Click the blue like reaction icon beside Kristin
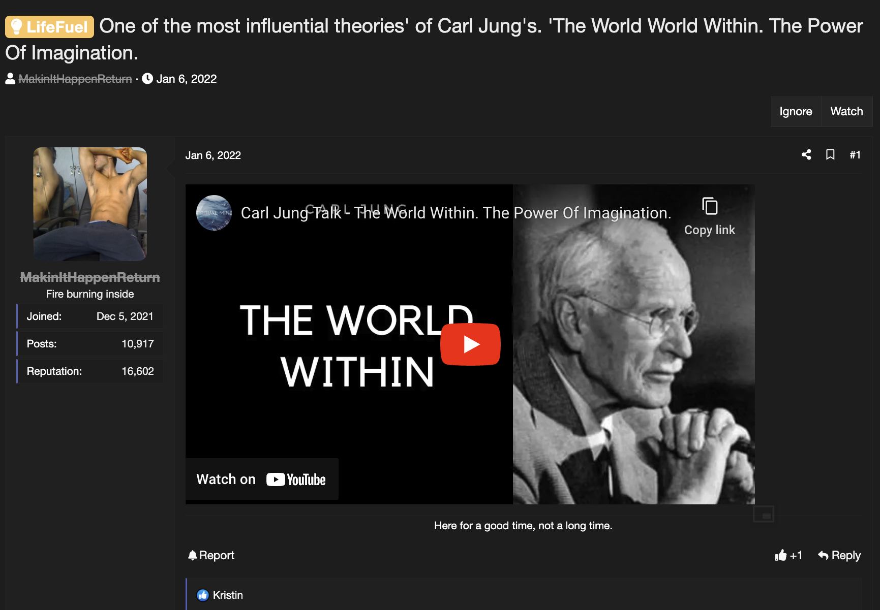 coord(203,595)
